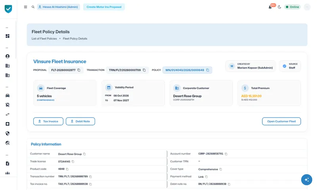Click the Fleet Coverage car icon
The height and width of the screenshot is (190, 317).
coord(41,88)
